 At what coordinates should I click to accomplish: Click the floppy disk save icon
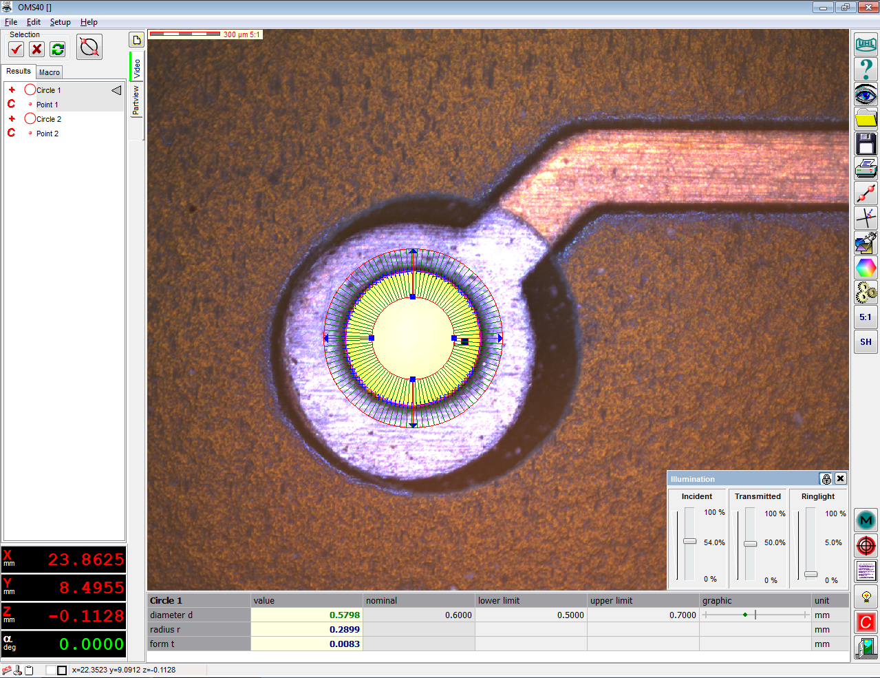click(x=866, y=144)
